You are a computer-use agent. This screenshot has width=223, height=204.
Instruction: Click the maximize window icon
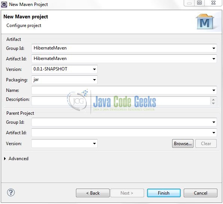199,3
